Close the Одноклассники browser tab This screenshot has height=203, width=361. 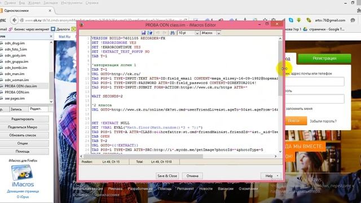click(50, 11)
